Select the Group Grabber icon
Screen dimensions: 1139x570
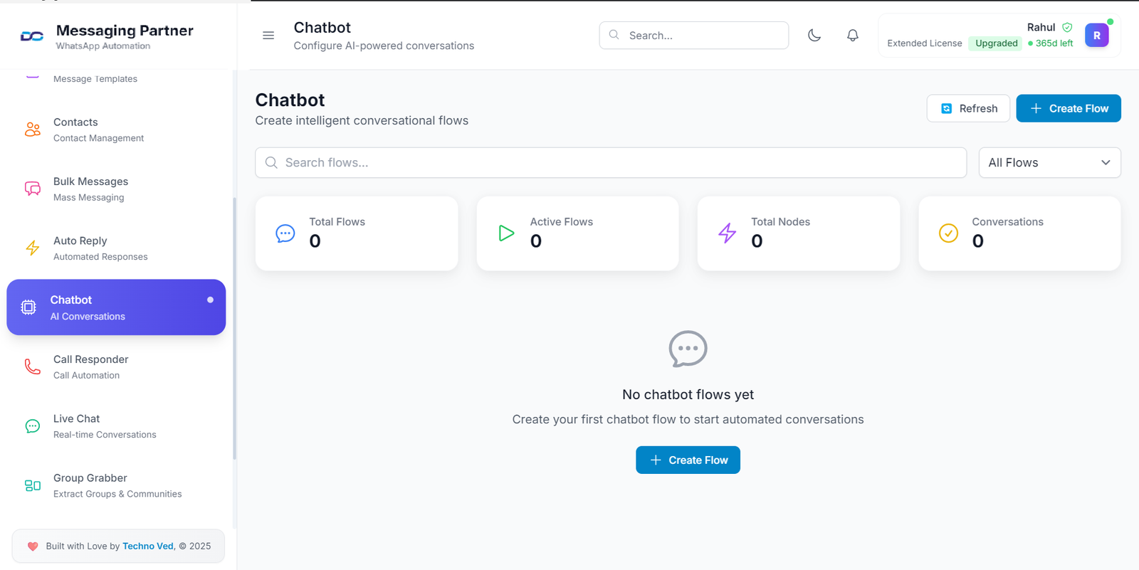point(32,485)
